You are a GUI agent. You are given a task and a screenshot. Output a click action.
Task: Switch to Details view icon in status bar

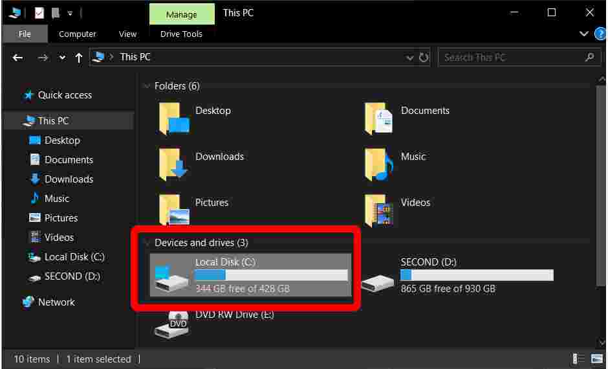(x=578, y=359)
